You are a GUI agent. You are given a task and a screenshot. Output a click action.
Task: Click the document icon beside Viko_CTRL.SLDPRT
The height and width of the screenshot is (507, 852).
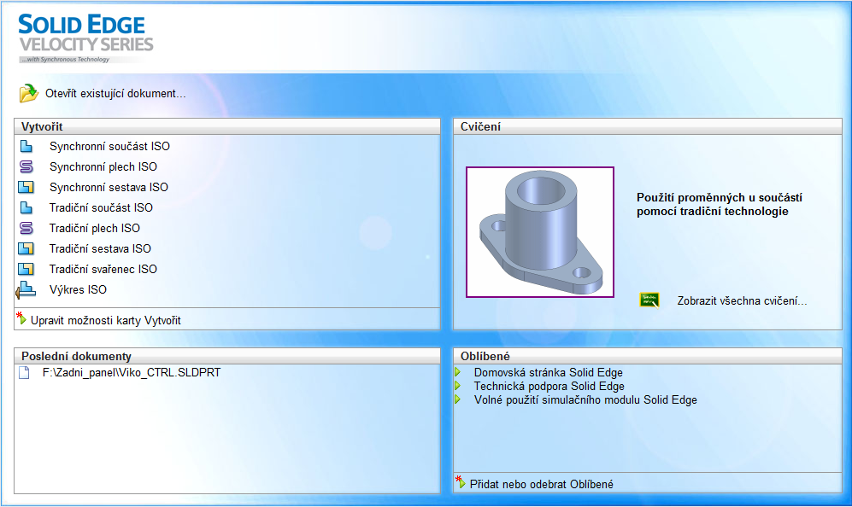pos(24,373)
